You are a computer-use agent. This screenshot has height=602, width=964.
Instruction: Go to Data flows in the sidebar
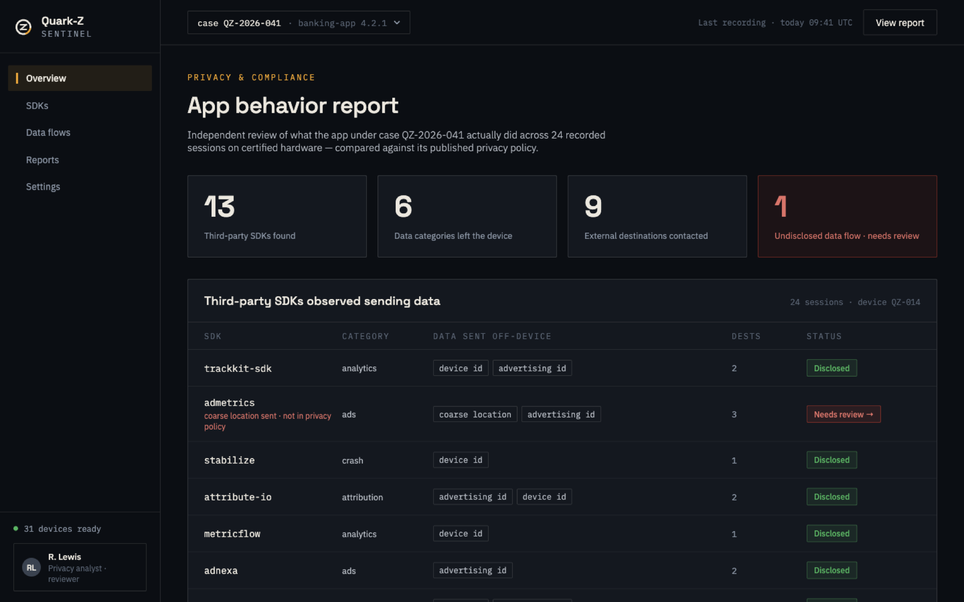(48, 132)
